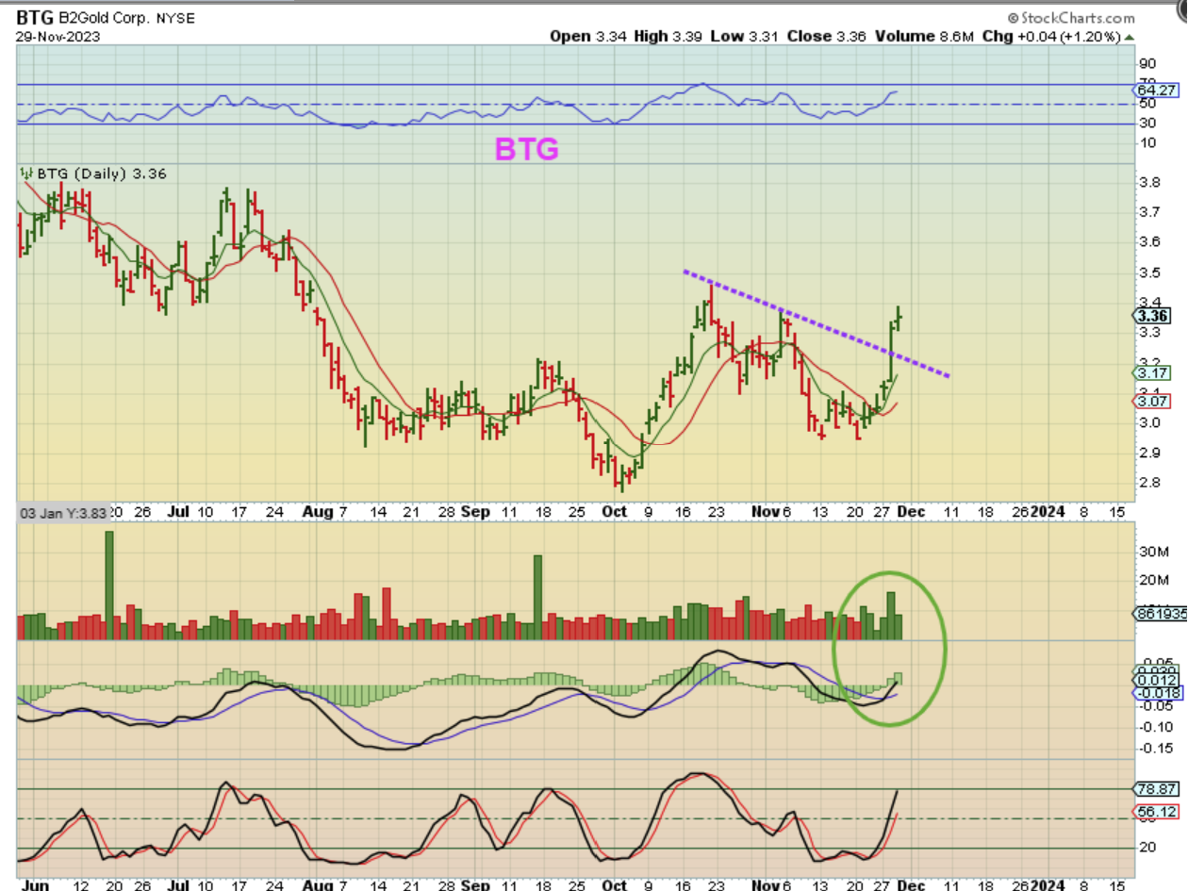
Task: Click the volume tag 861935
Action: pyautogui.click(x=1156, y=613)
